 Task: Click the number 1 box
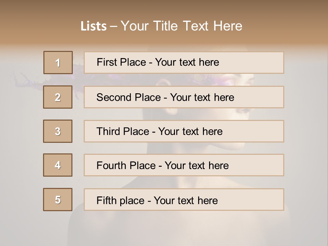point(58,63)
